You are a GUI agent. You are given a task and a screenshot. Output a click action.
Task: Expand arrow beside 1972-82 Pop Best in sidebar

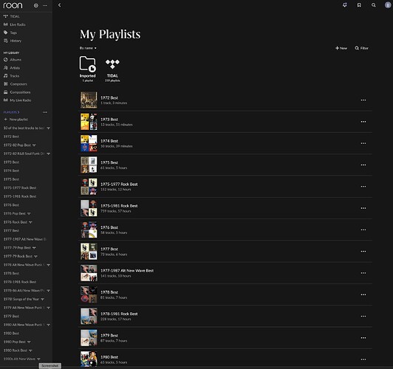[x=34, y=145]
